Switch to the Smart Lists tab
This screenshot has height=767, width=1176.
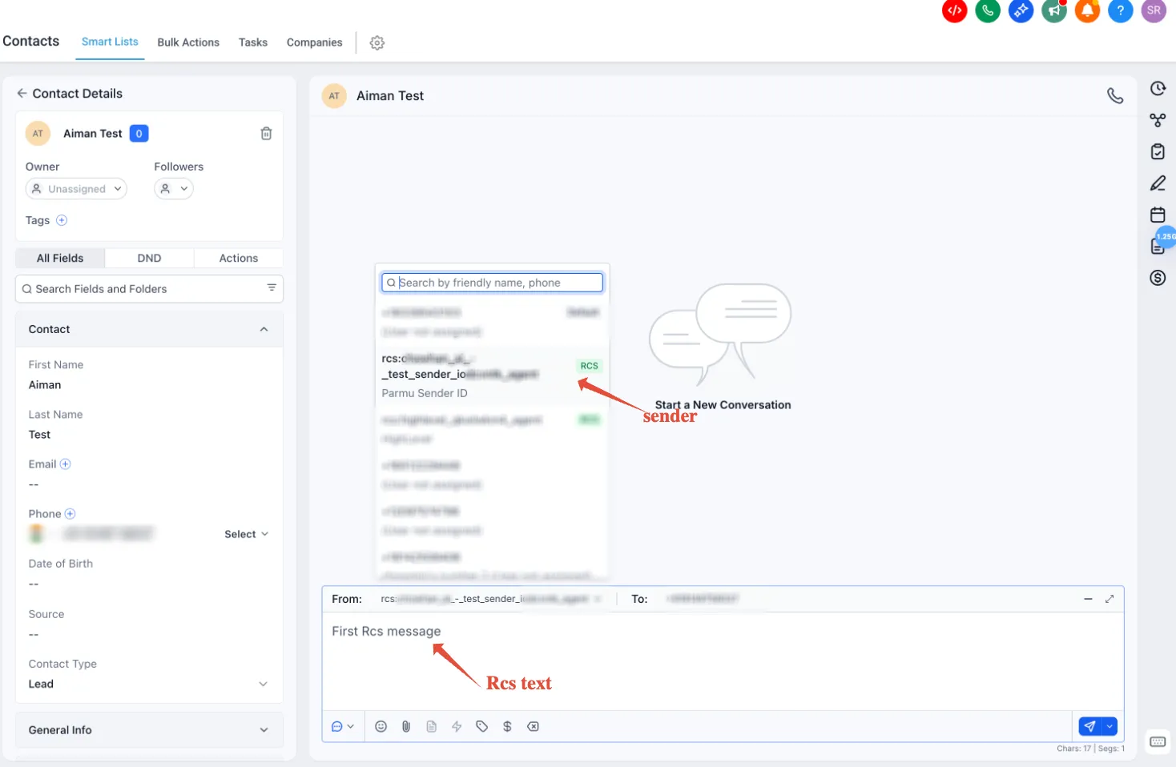pos(110,42)
